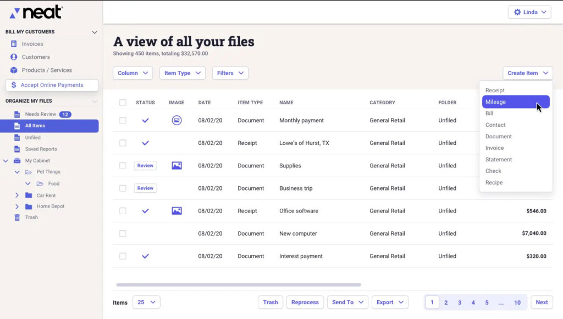
Task: Check the Monthly payment row checkbox
Action: pyautogui.click(x=123, y=120)
